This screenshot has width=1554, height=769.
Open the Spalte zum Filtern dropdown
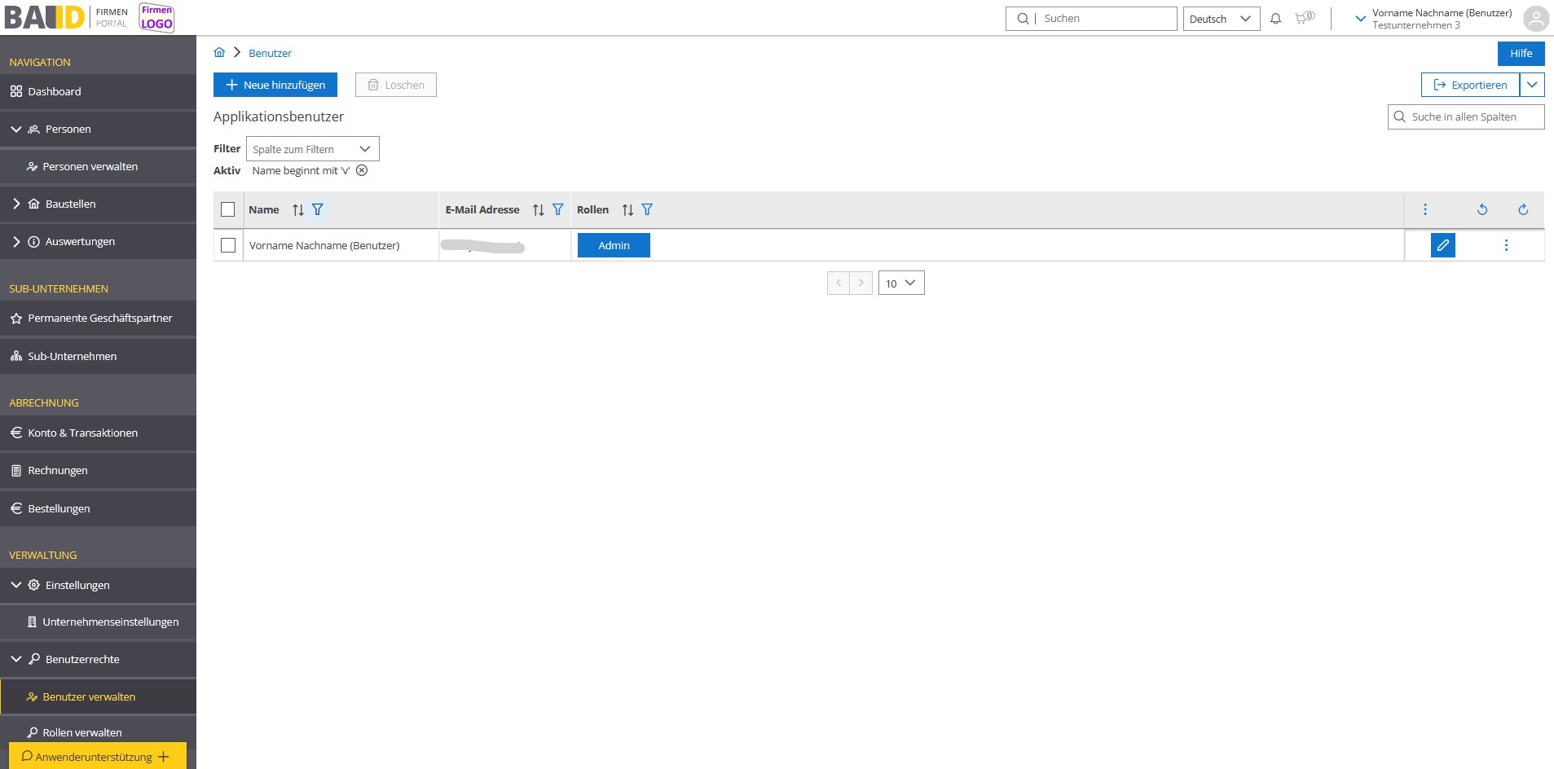(312, 149)
